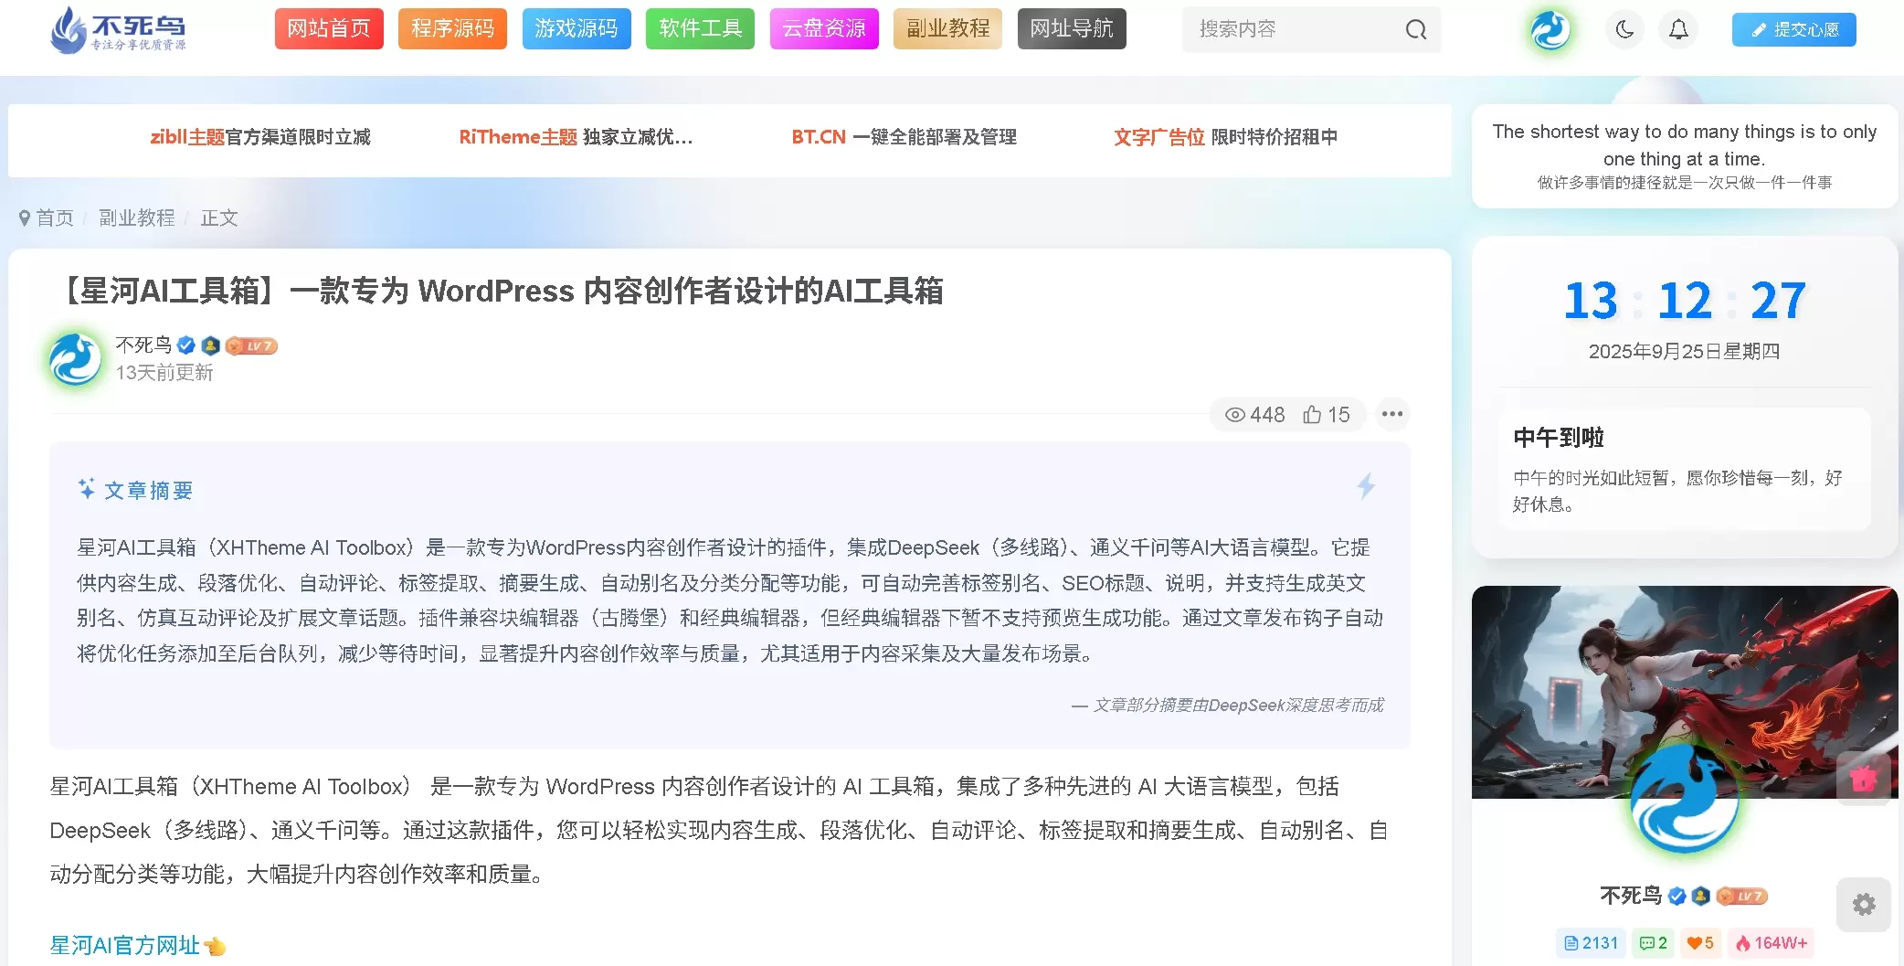Open the gear settings floating button
Viewport: 1904px width, 966px height.
coord(1864,905)
